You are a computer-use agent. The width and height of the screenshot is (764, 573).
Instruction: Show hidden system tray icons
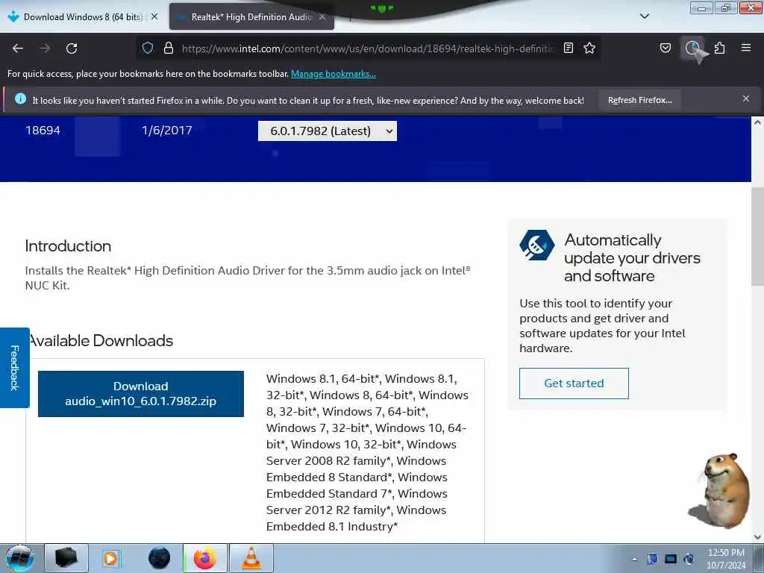(634, 559)
